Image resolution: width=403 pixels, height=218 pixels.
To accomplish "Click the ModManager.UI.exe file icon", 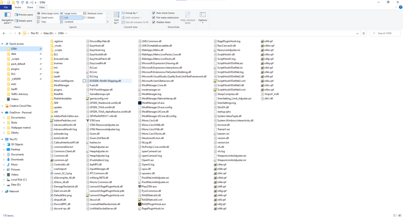I will tap(140, 103).
